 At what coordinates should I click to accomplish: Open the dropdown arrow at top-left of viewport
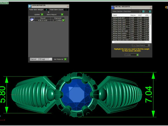[x=8, y=3]
